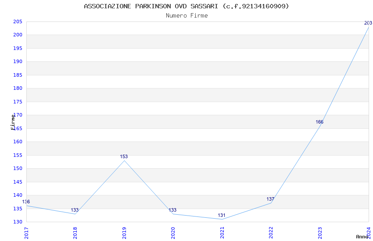Image resolution: width=373 pixels, height=241 pixels.
Task: Click the 145 y-axis tick label
Action: click(18, 182)
